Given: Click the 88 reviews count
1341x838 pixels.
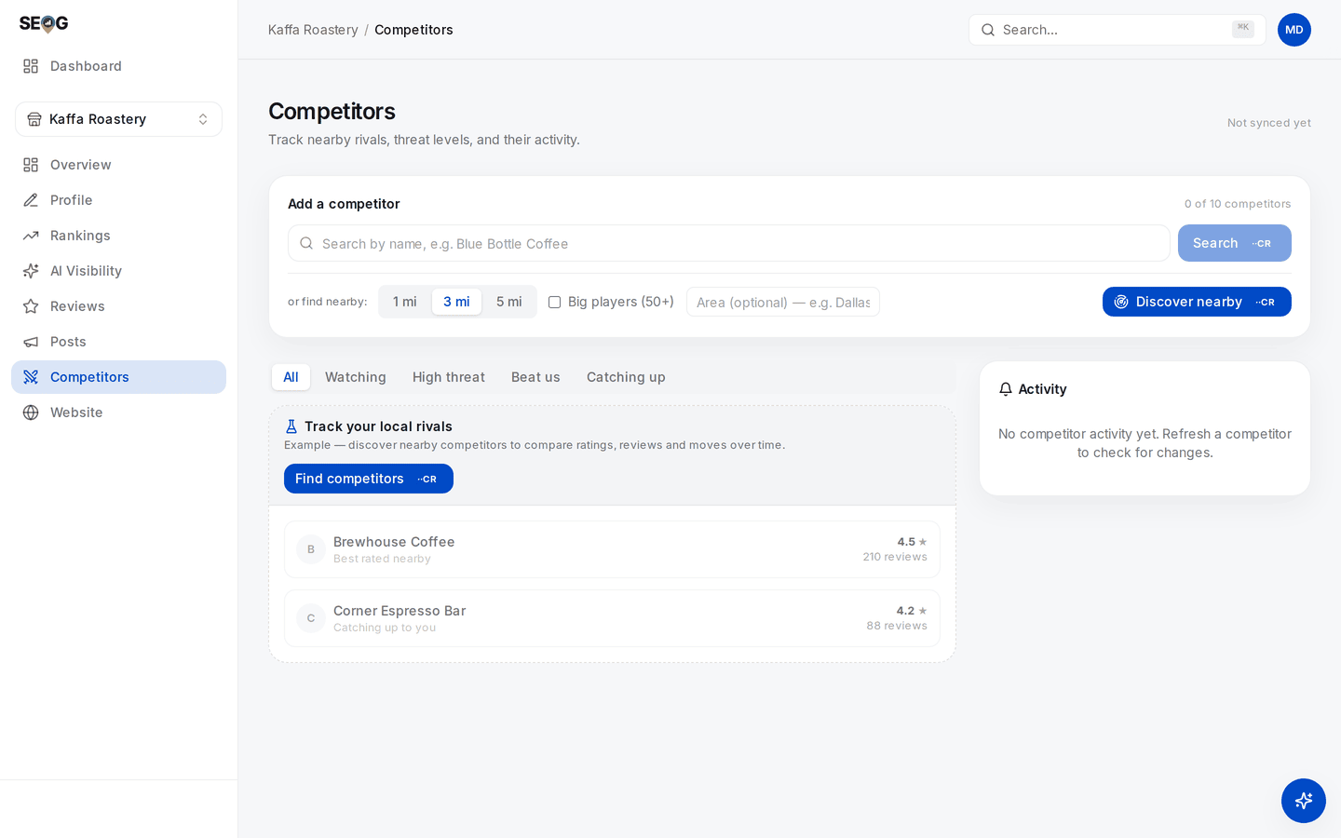Looking at the screenshot, I should click(x=897, y=626).
